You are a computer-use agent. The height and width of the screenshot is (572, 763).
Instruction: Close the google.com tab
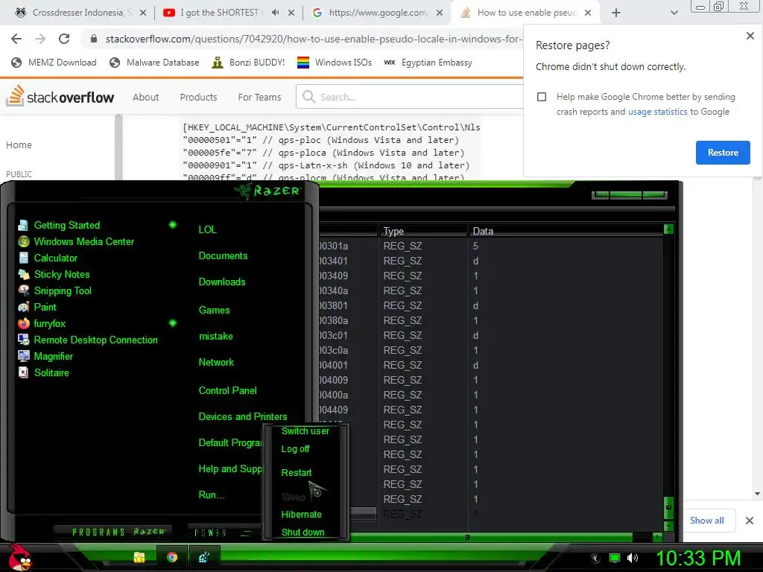pyautogui.click(x=440, y=13)
